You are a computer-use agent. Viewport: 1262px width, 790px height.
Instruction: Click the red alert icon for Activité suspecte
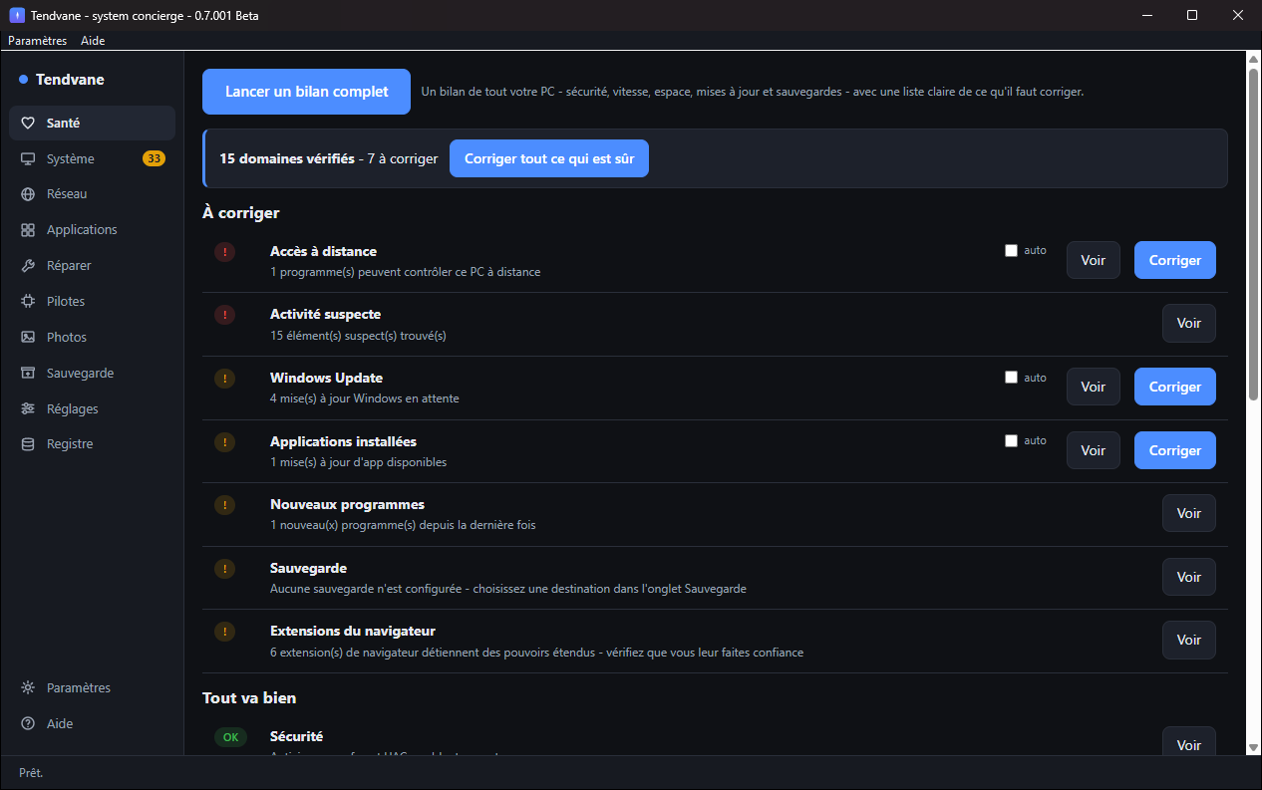(224, 315)
